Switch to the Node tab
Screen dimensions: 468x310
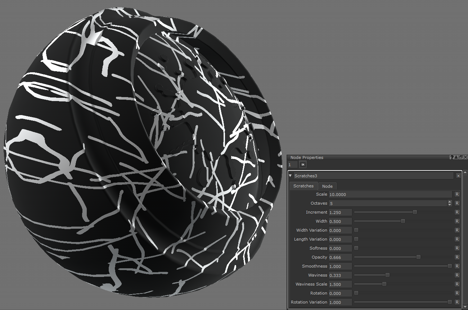327,186
